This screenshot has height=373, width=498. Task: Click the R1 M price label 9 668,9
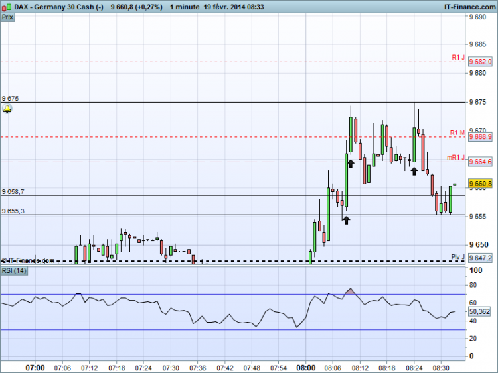(x=480, y=137)
